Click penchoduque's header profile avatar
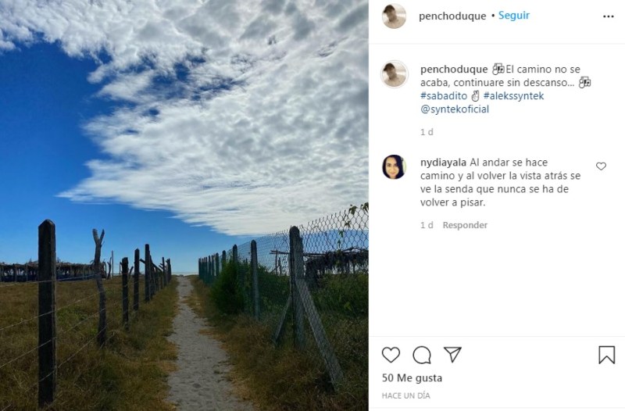The image size is (625, 411). pos(394,16)
